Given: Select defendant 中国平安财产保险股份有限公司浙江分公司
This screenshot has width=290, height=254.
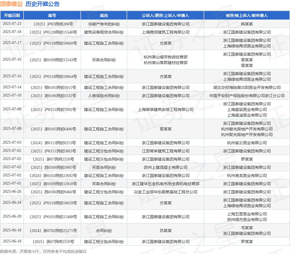Looking at the screenshot, I should 247,96.
